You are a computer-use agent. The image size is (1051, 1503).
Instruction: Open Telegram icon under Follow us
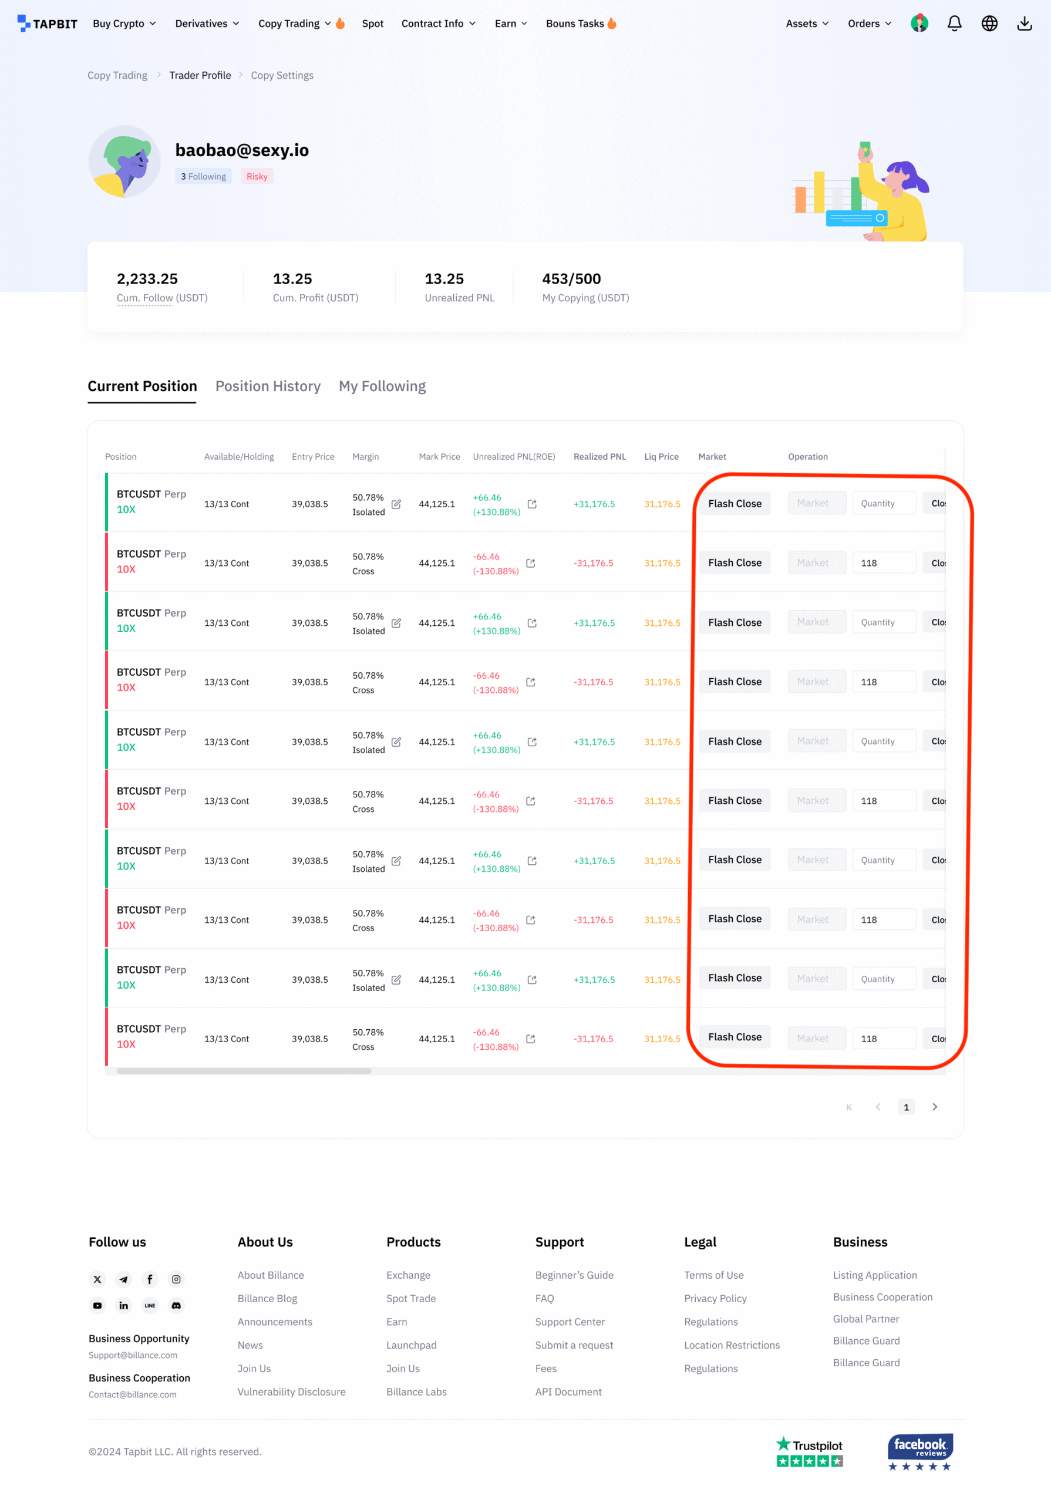coord(124,1279)
